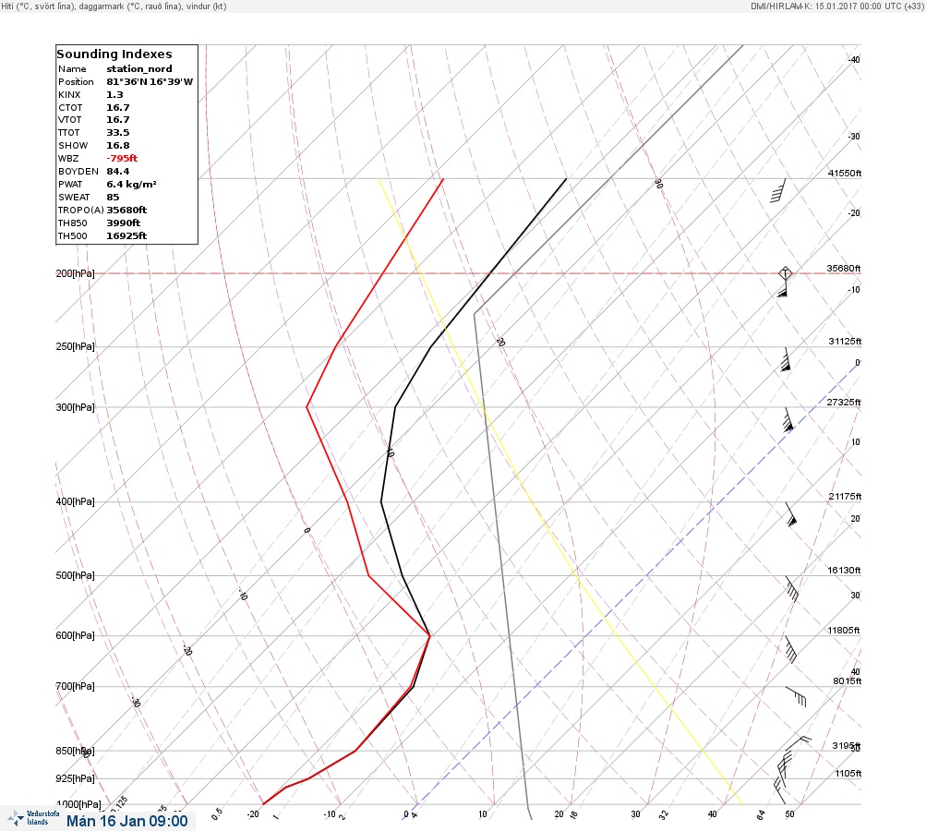Click the TH500 value 16925ft
This screenshot has width=926, height=831.
click(126, 235)
